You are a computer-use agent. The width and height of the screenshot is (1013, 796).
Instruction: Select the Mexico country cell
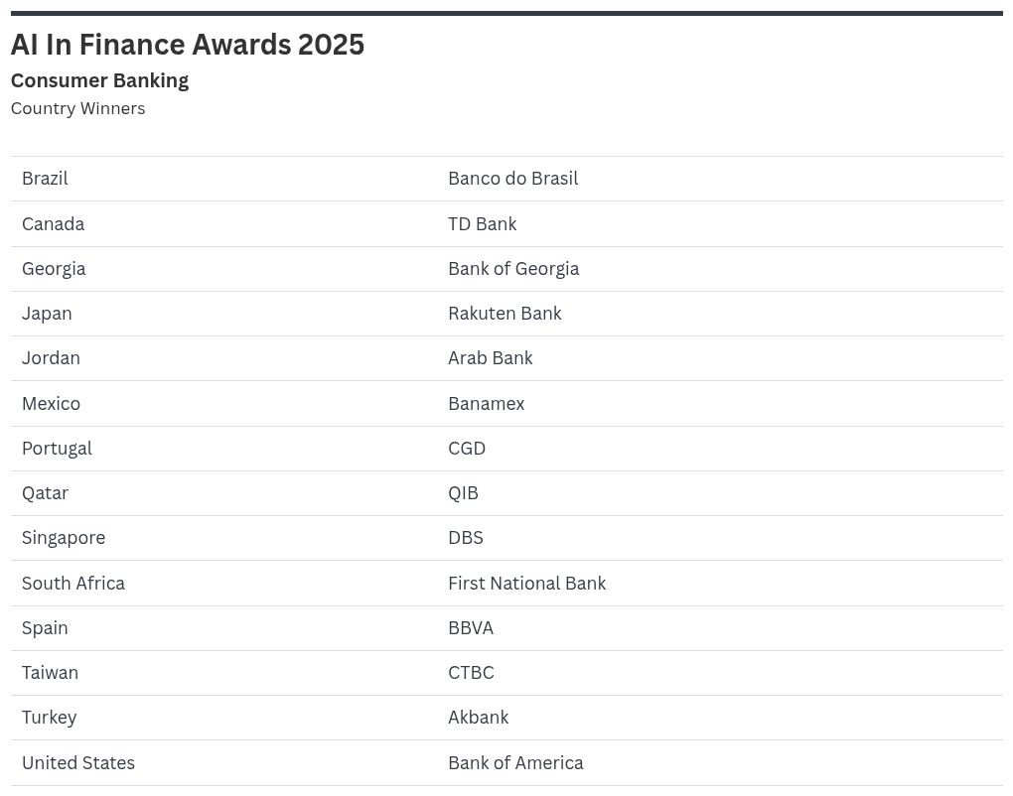[x=51, y=404]
